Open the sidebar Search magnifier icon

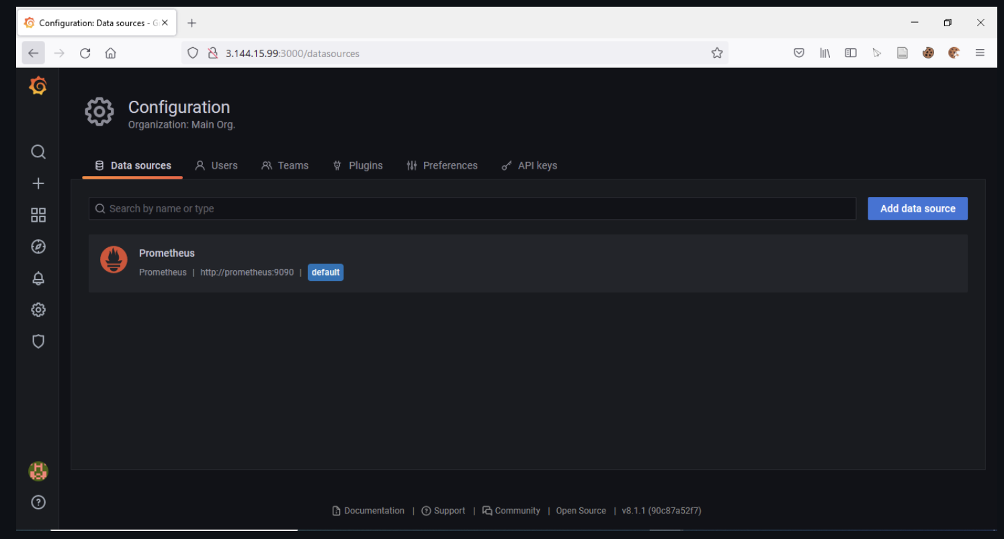38,152
